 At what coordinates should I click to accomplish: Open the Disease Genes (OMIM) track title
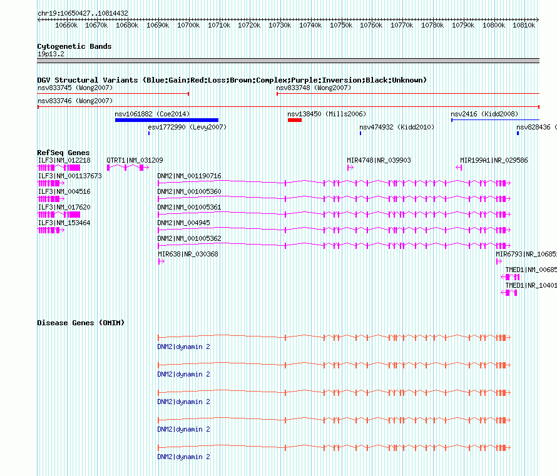pos(81,323)
